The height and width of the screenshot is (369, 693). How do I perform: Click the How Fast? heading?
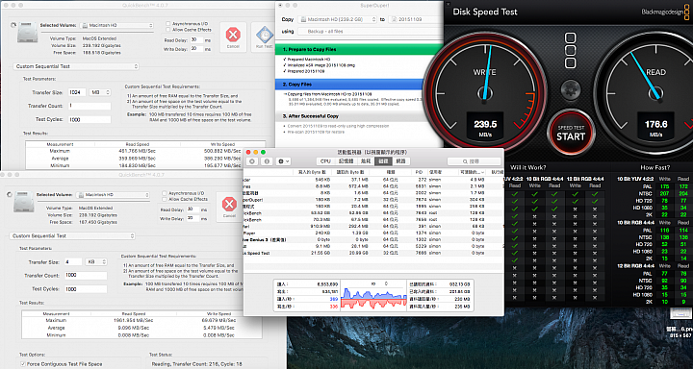[x=655, y=168]
